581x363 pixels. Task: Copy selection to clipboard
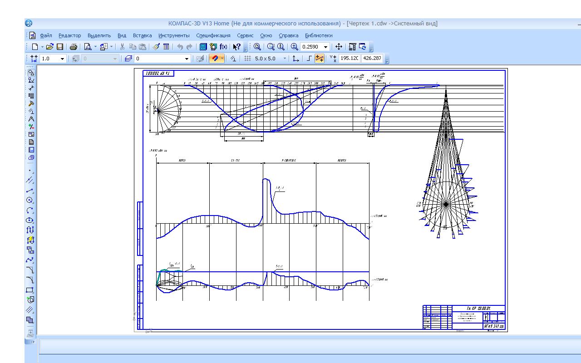coord(133,47)
